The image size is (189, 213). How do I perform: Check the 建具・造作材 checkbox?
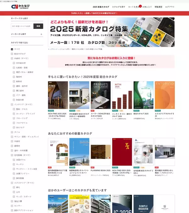[x=14, y=86]
